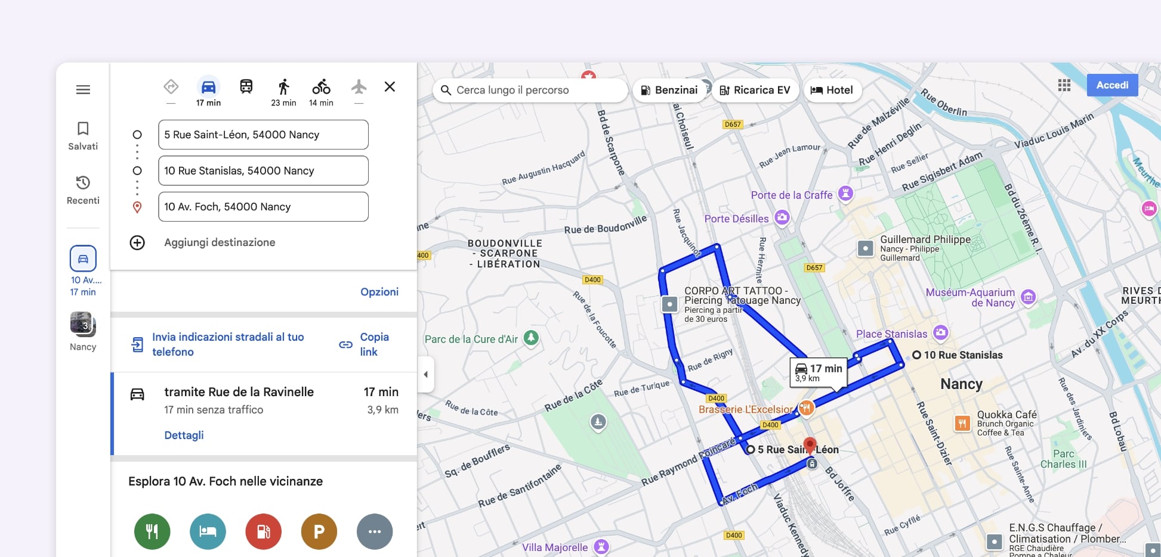Open route Dettagli link
Image resolution: width=1161 pixels, height=557 pixels.
click(x=184, y=435)
